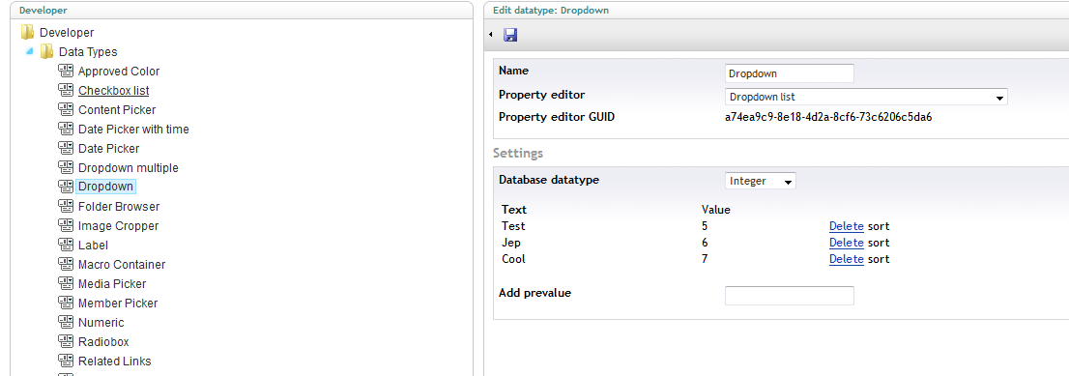Click sort for the Cool prevalue
The image size is (1069, 376).
[879, 259]
